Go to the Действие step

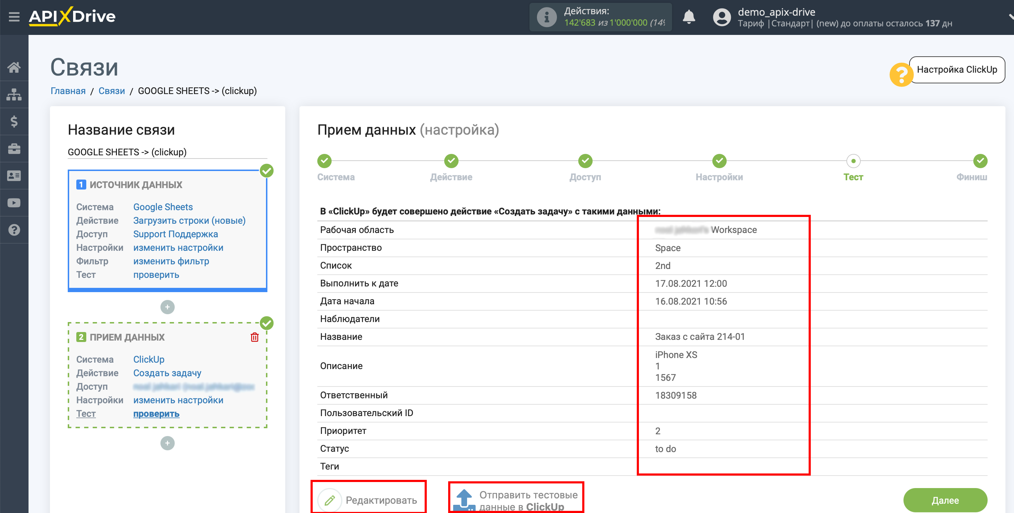[451, 161]
